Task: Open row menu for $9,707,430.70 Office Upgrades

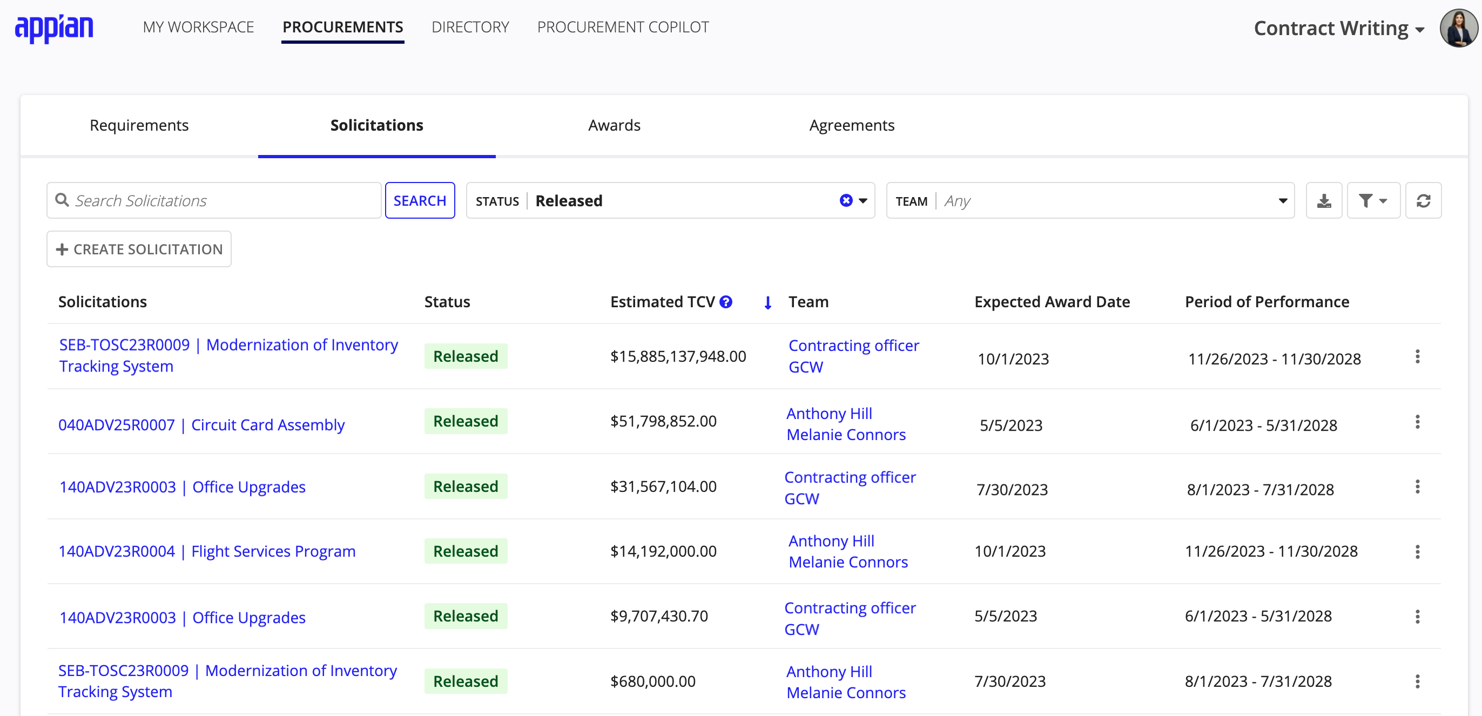Action: pos(1418,617)
